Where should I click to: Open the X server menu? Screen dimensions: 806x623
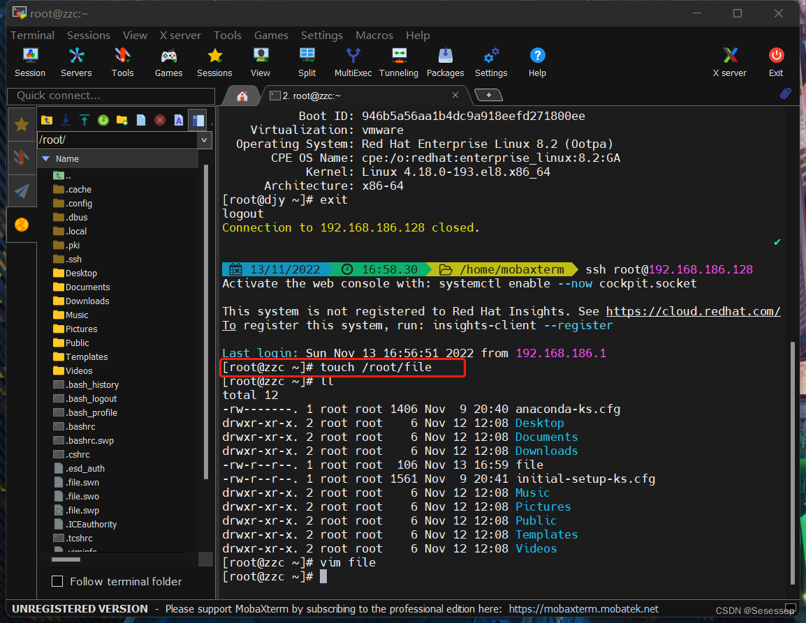click(180, 36)
